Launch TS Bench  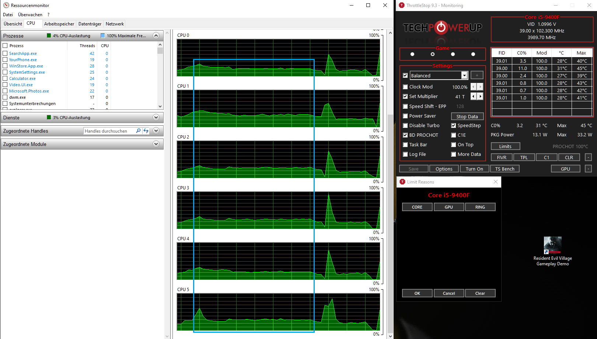coord(505,169)
